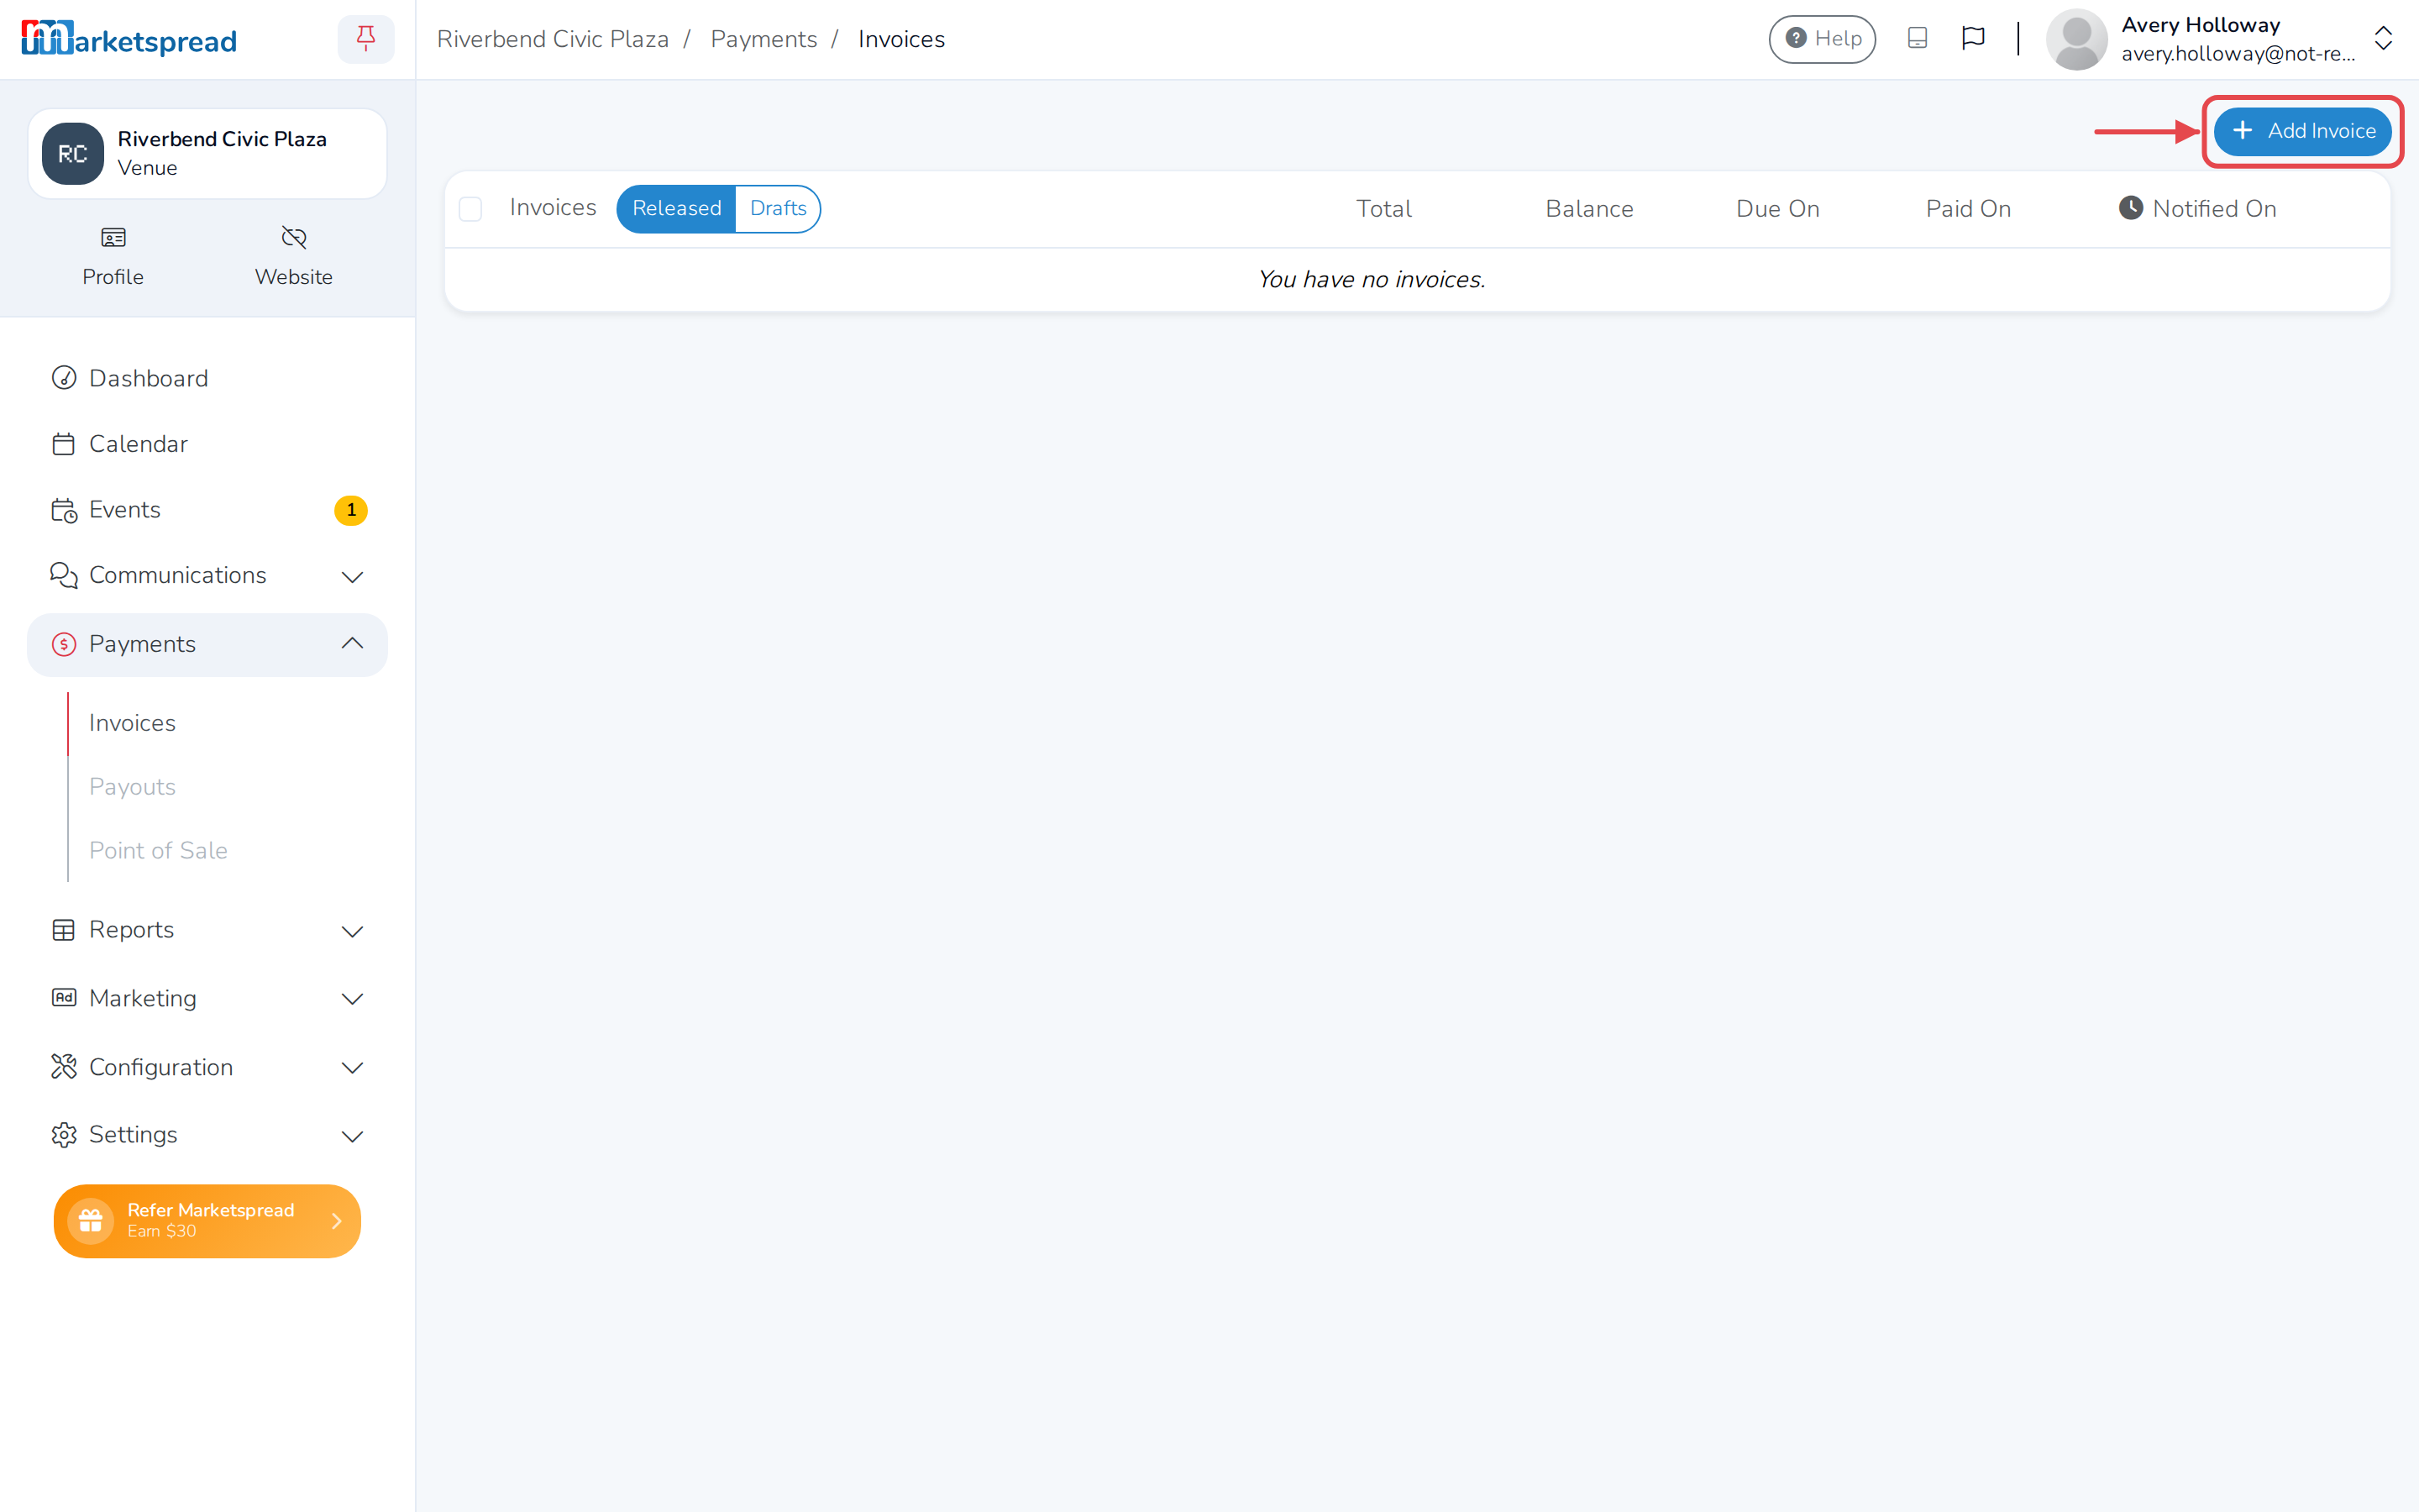2419x1512 pixels.
Task: Open the Help button
Action: 1821,39
